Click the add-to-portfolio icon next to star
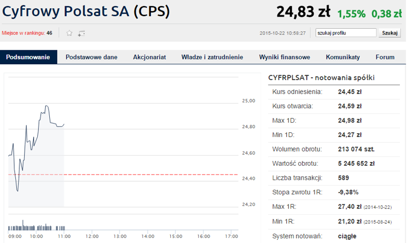 coord(81,33)
